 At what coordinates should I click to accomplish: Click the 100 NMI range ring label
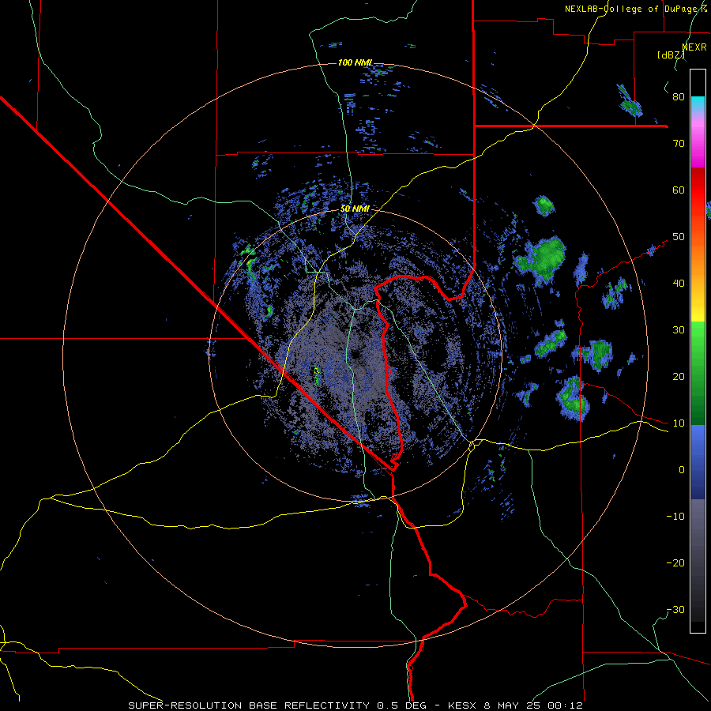[x=355, y=62]
